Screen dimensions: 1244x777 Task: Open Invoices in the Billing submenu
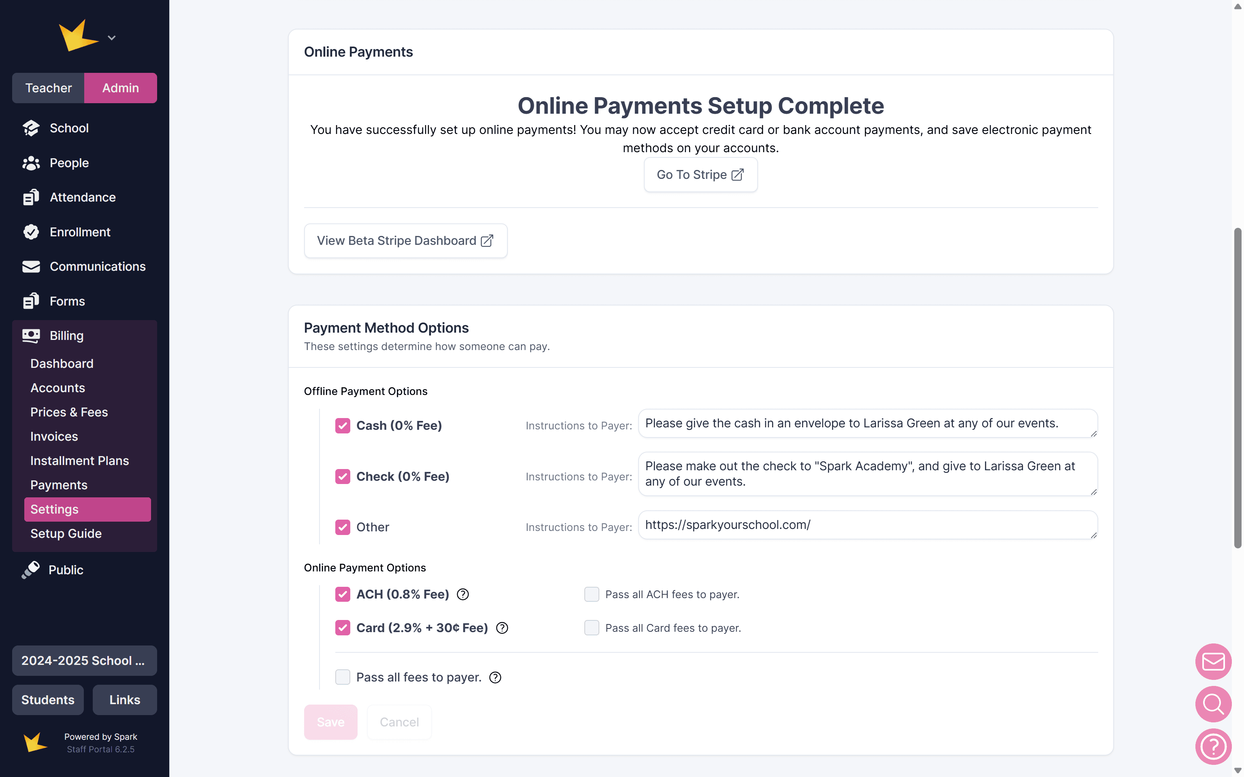pos(54,436)
